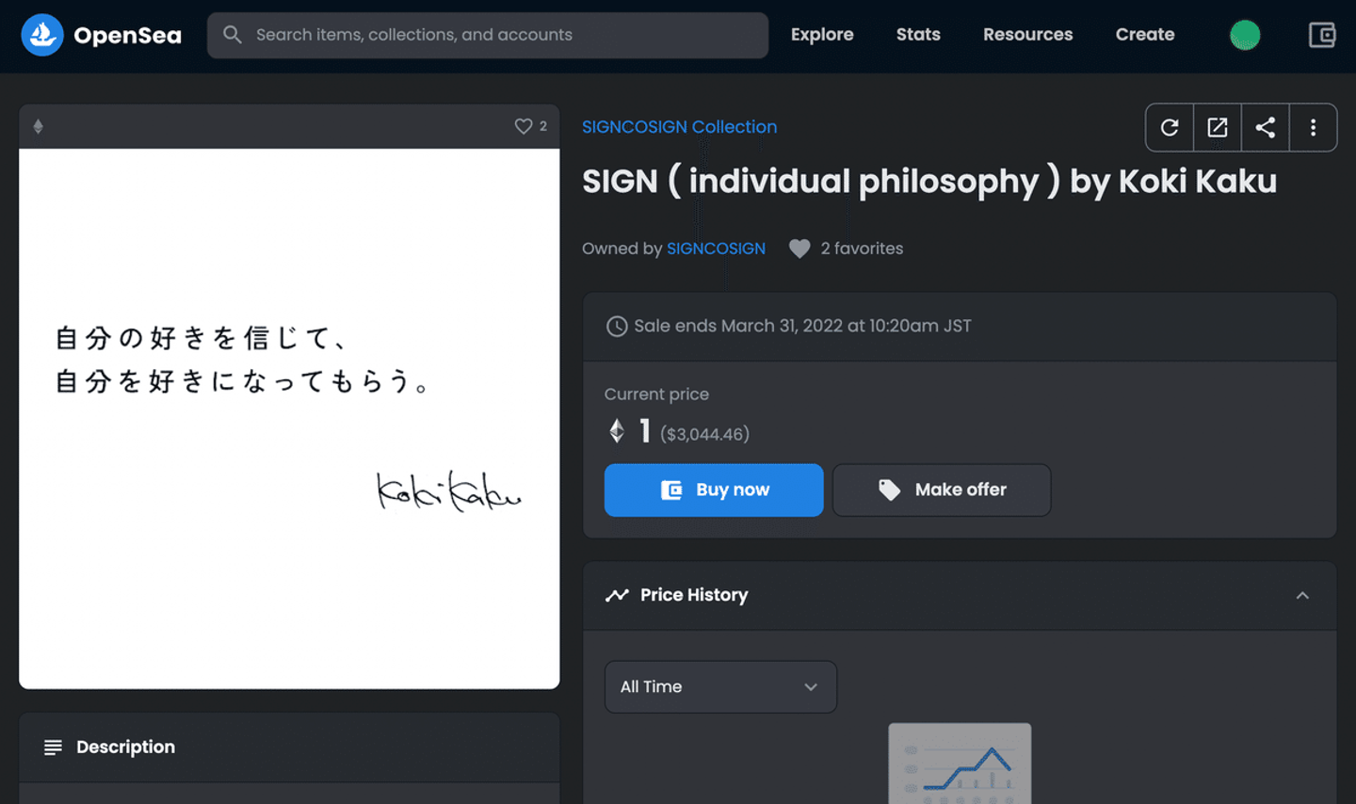Open the Resources menu
Screen dimensions: 1356x804
(x=1027, y=35)
